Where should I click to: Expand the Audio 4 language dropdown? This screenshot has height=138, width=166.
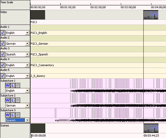[x=27, y=65]
